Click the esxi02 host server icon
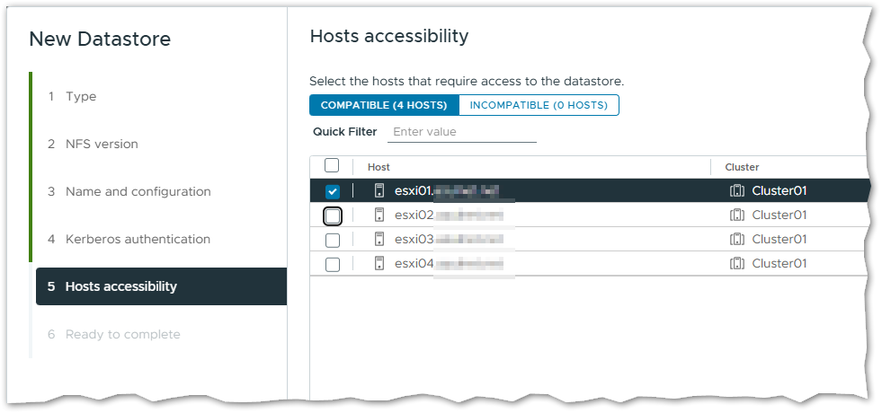The height and width of the screenshot is (413, 882). [379, 215]
